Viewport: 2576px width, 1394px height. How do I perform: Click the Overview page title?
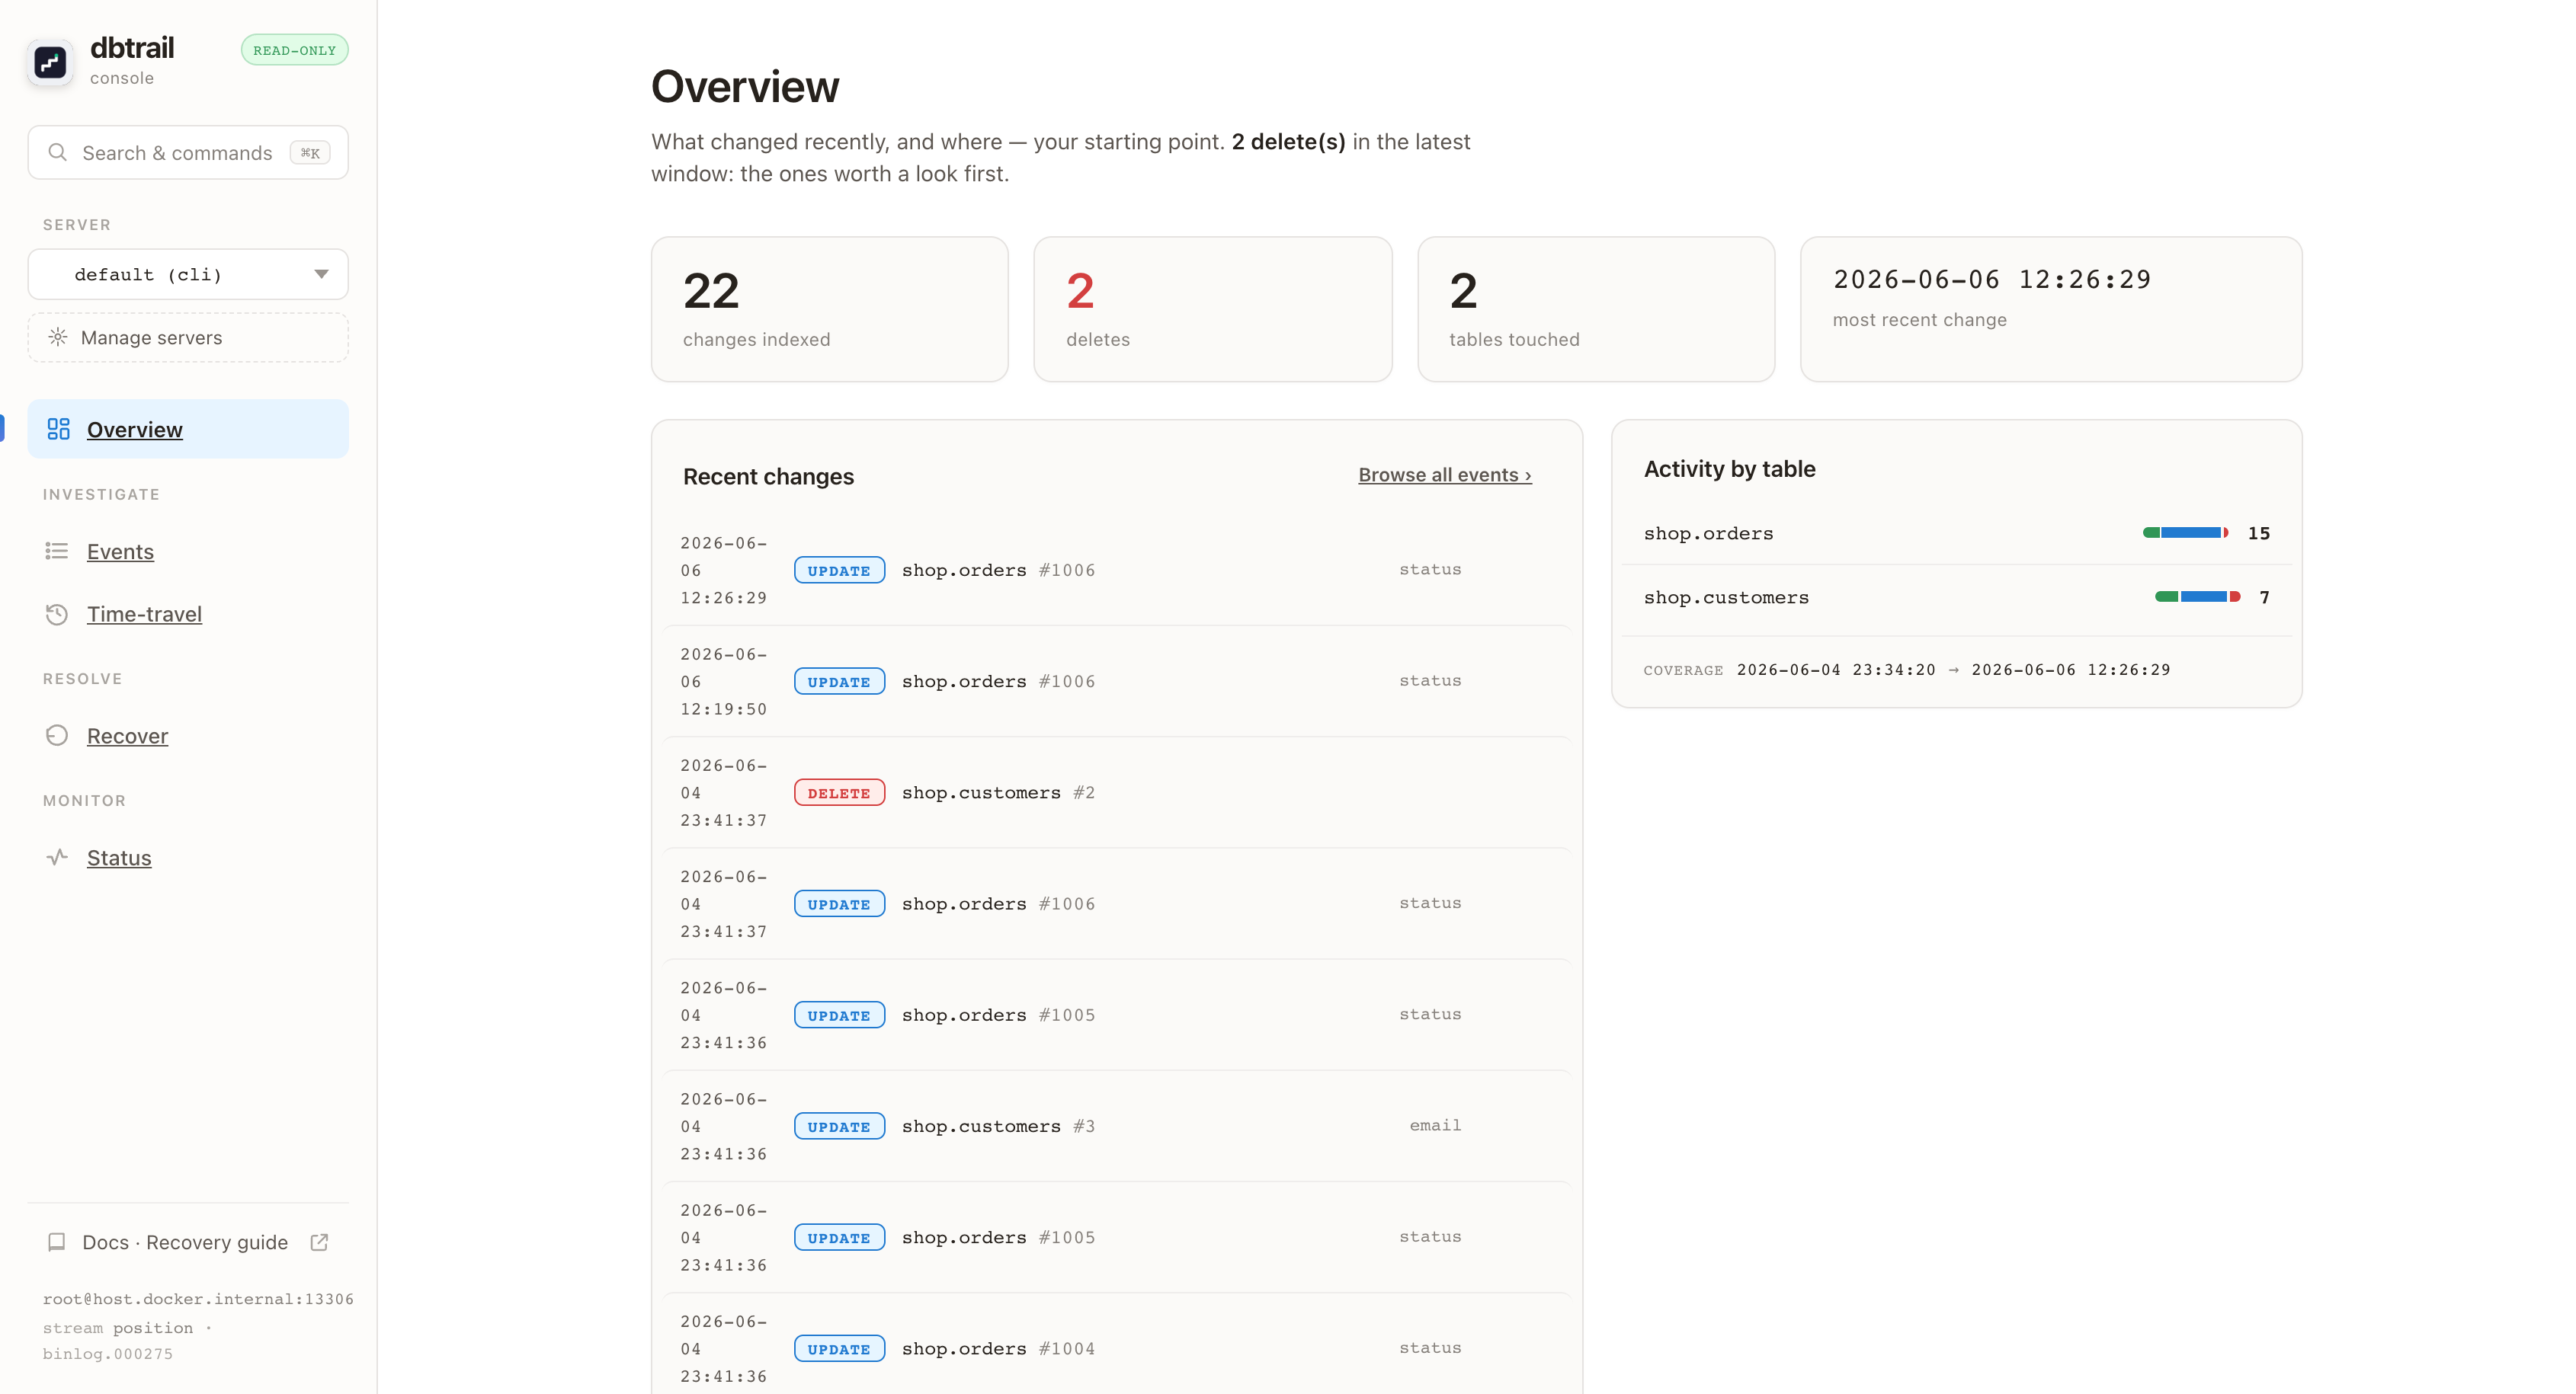(x=745, y=86)
